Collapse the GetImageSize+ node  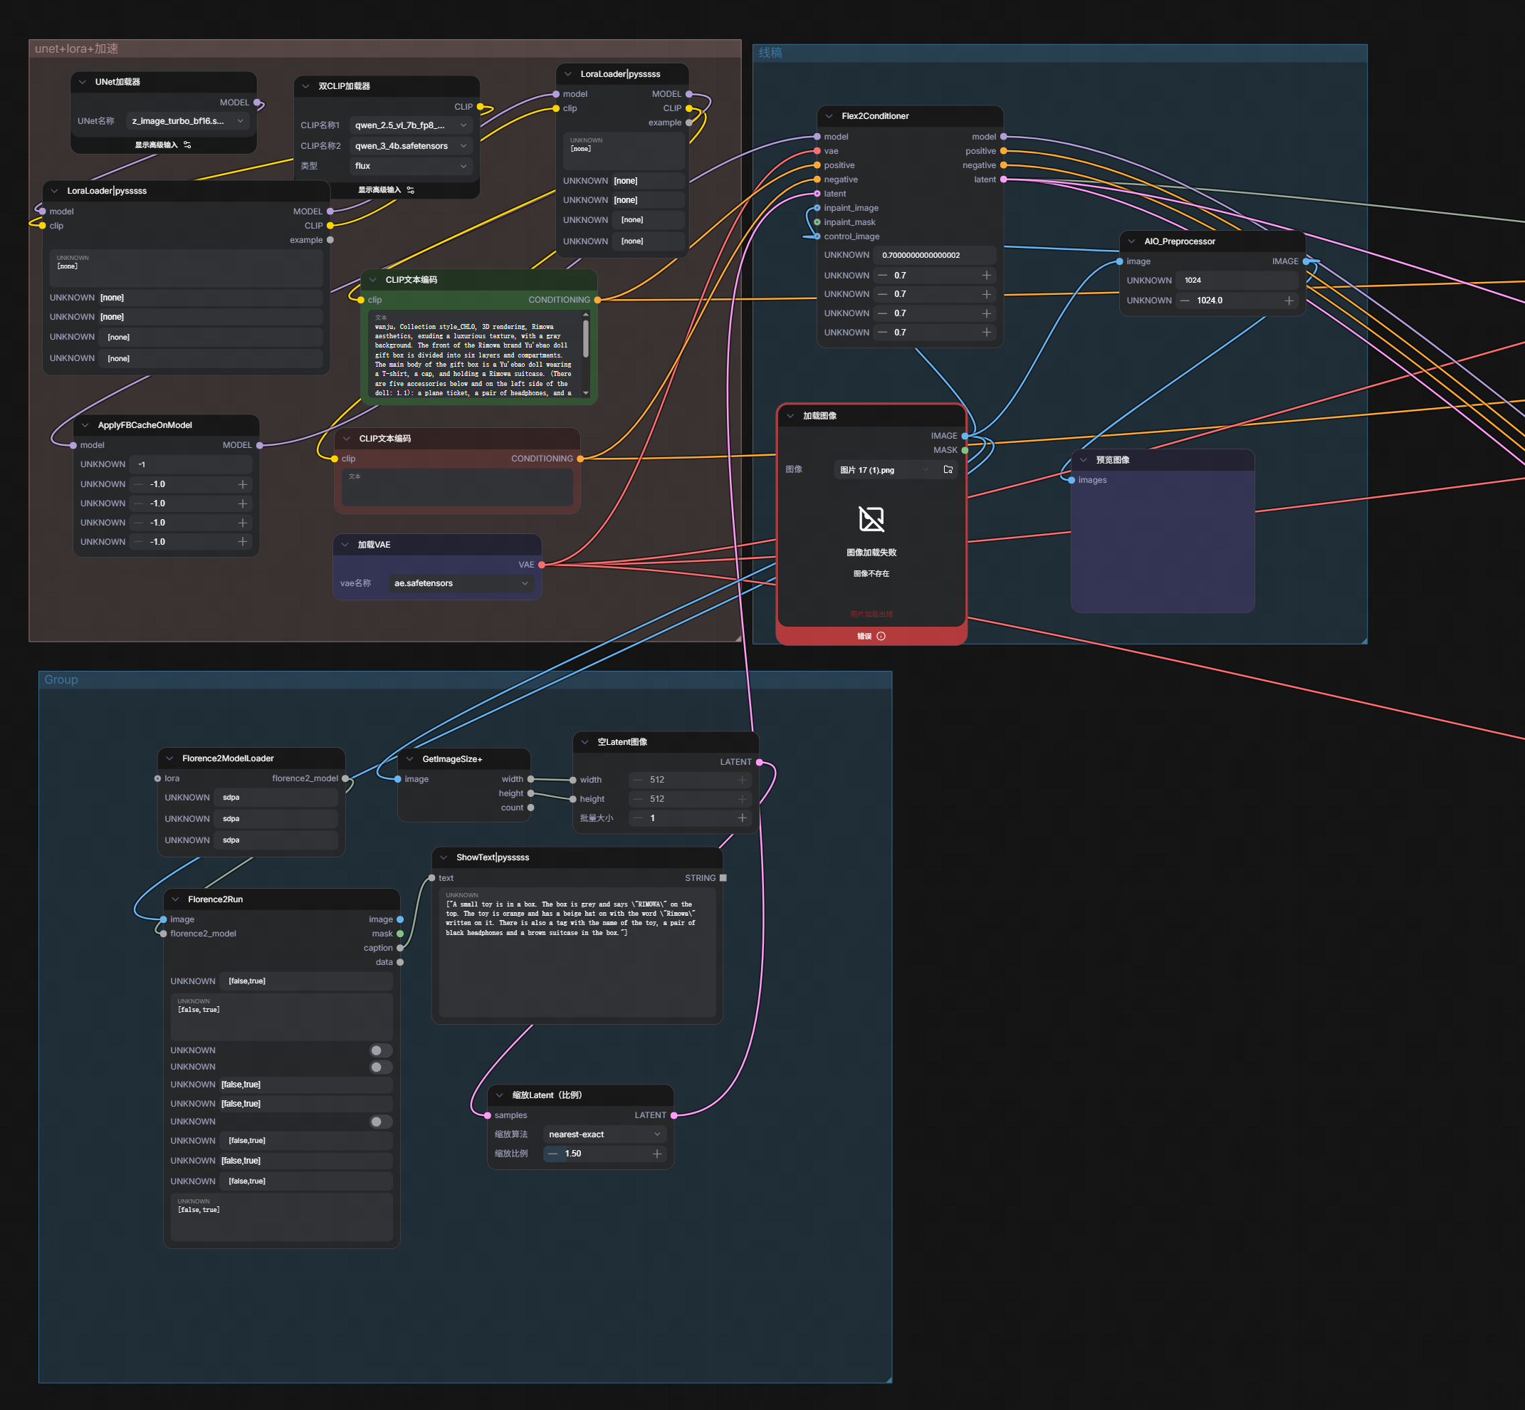click(x=409, y=759)
